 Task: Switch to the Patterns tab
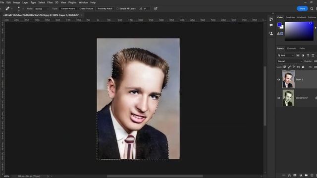(312, 17)
